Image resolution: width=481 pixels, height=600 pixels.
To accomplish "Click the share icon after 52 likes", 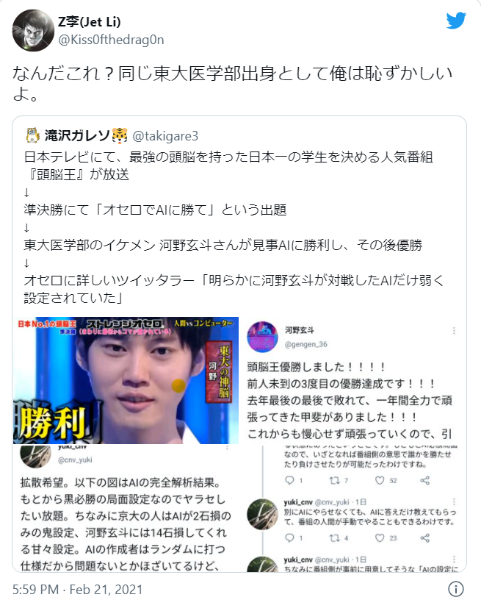I will click(425, 480).
